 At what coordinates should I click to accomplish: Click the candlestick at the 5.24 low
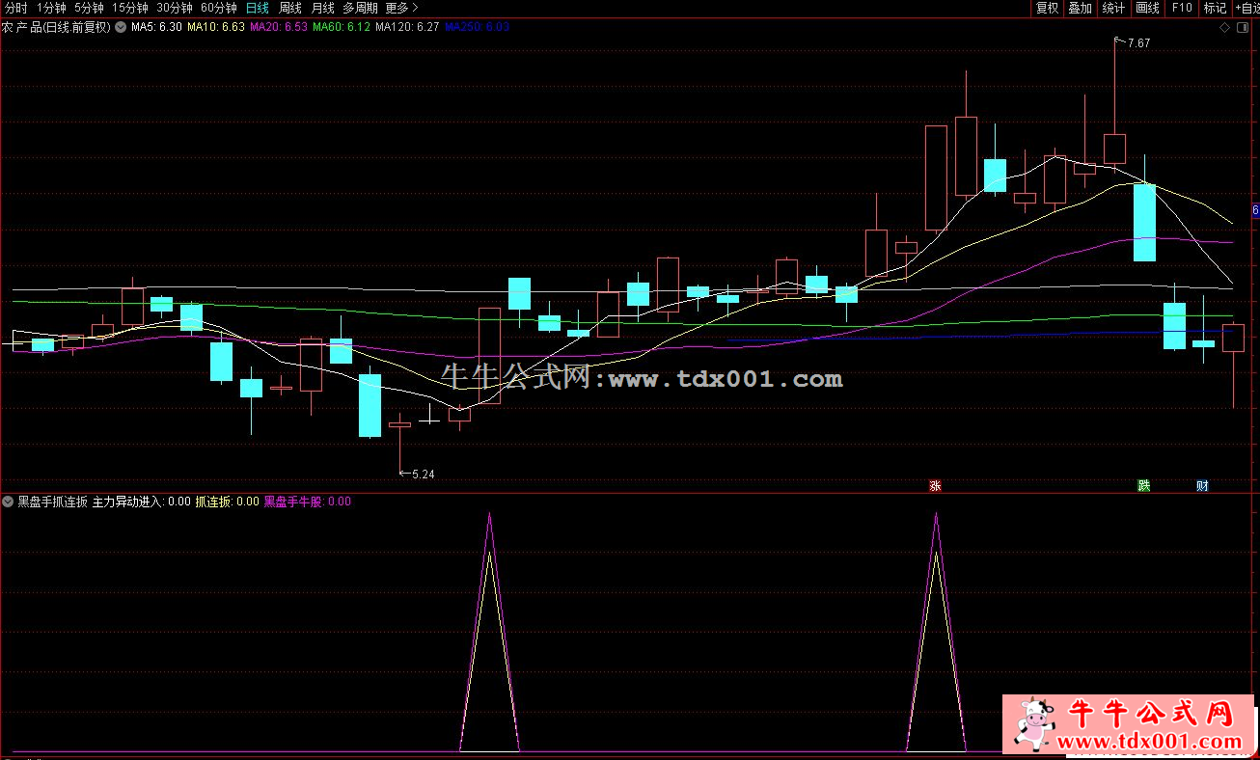(x=399, y=424)
